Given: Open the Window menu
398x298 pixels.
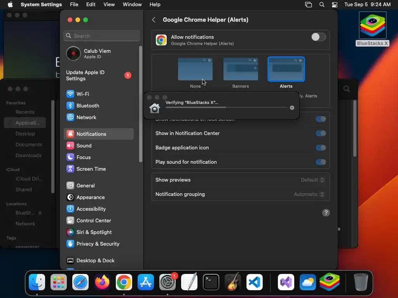Looking at the screenshot, I should (132, 5).
